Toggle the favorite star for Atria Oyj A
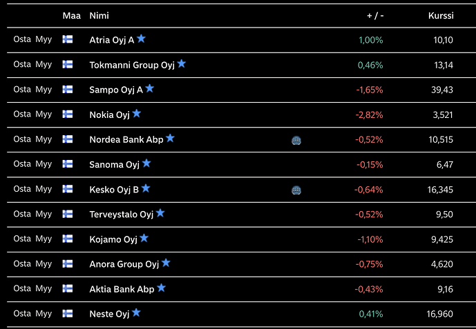The width and height of the screenshot is (476, 329). tap(141, 39)
